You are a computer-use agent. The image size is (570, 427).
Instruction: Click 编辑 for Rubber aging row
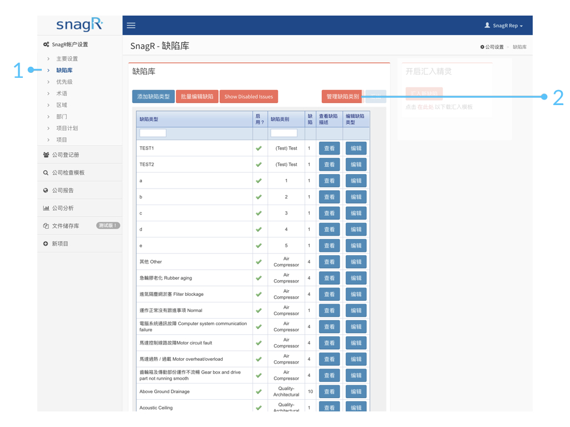point(356,278)
